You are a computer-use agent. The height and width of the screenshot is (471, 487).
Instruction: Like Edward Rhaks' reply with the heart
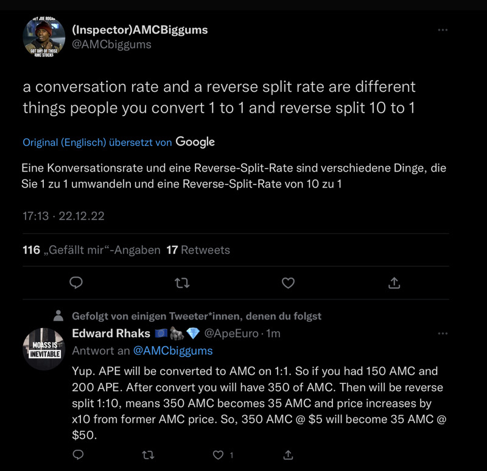pos(217,455)
